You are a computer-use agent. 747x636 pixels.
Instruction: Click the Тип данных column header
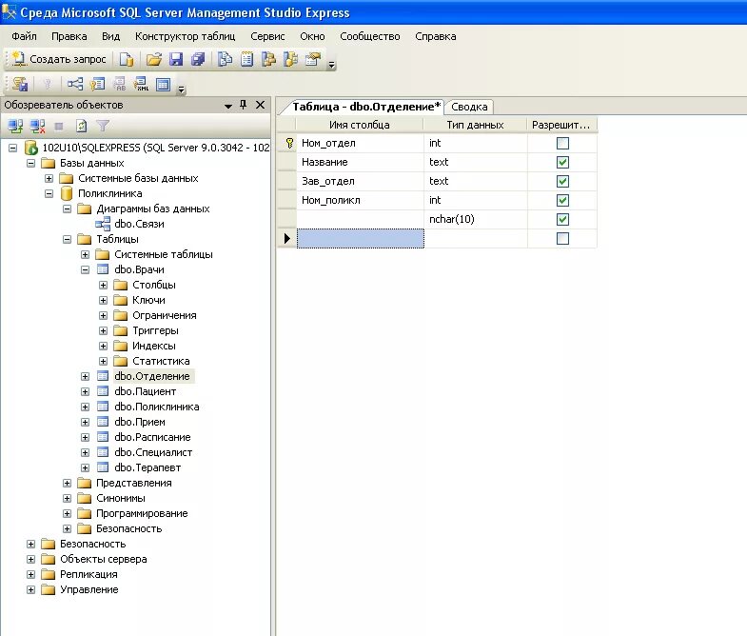pyautogui.click(x=475, y=125)
